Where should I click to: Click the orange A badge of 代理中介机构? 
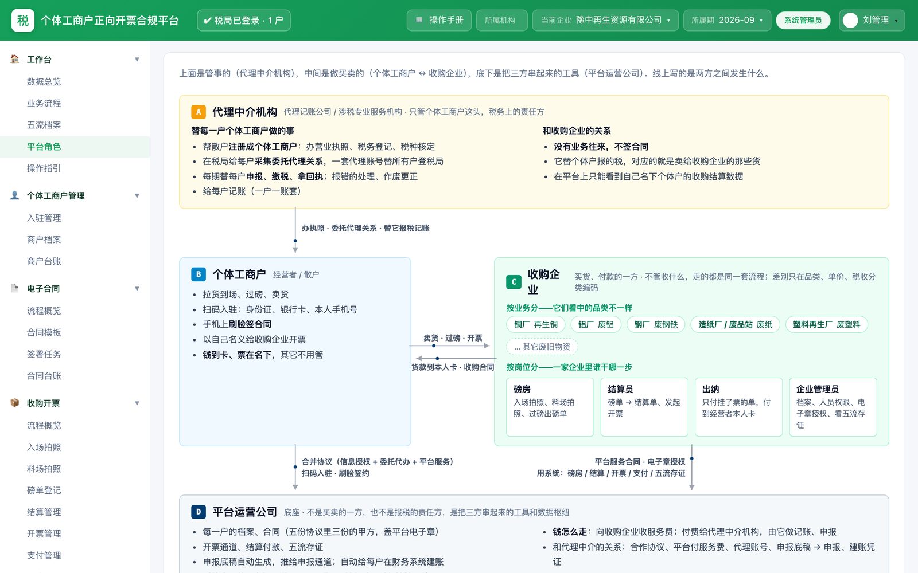click(199, 112)
